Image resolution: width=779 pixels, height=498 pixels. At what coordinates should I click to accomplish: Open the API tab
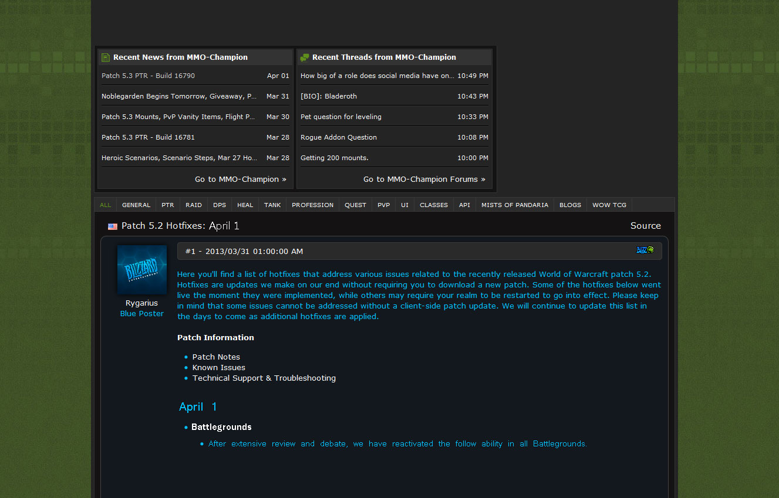(465, 205)
